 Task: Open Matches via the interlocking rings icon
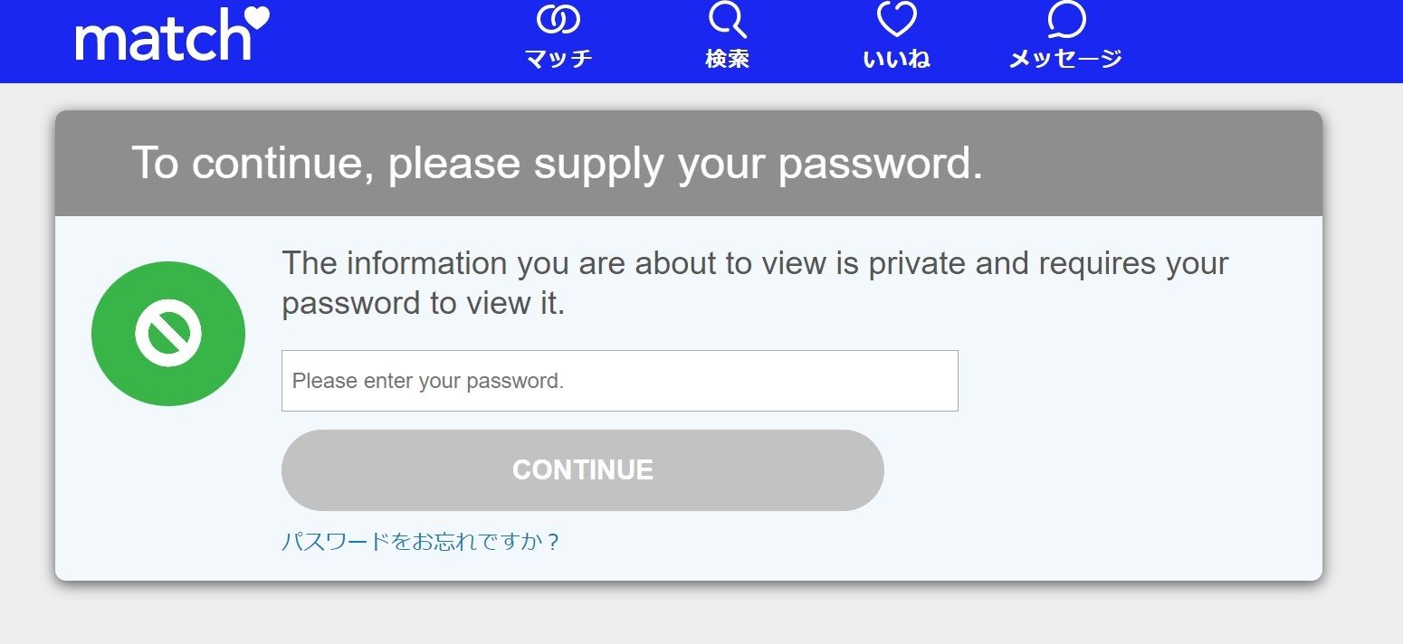tap(558, 19)
